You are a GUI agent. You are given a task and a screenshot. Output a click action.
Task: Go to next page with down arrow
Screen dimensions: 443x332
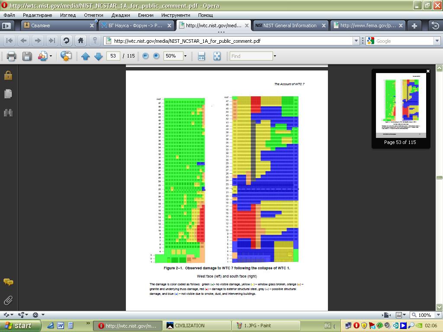tap(98, 56)
